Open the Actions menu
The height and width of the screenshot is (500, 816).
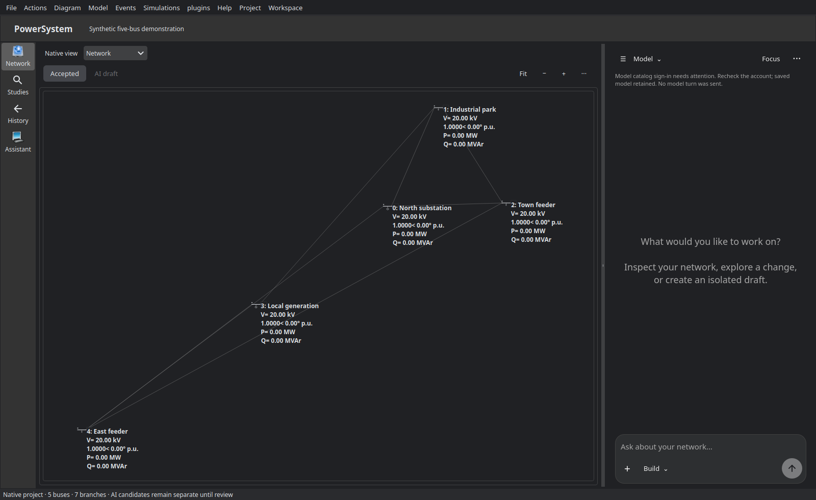35,8
